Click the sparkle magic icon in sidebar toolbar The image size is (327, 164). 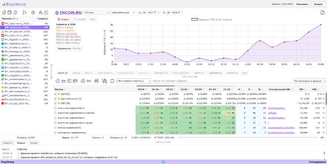[41, 13]
